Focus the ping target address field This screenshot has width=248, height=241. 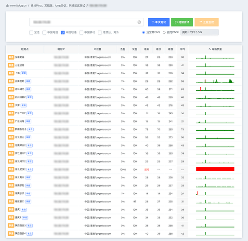click(x=87, y=22)
